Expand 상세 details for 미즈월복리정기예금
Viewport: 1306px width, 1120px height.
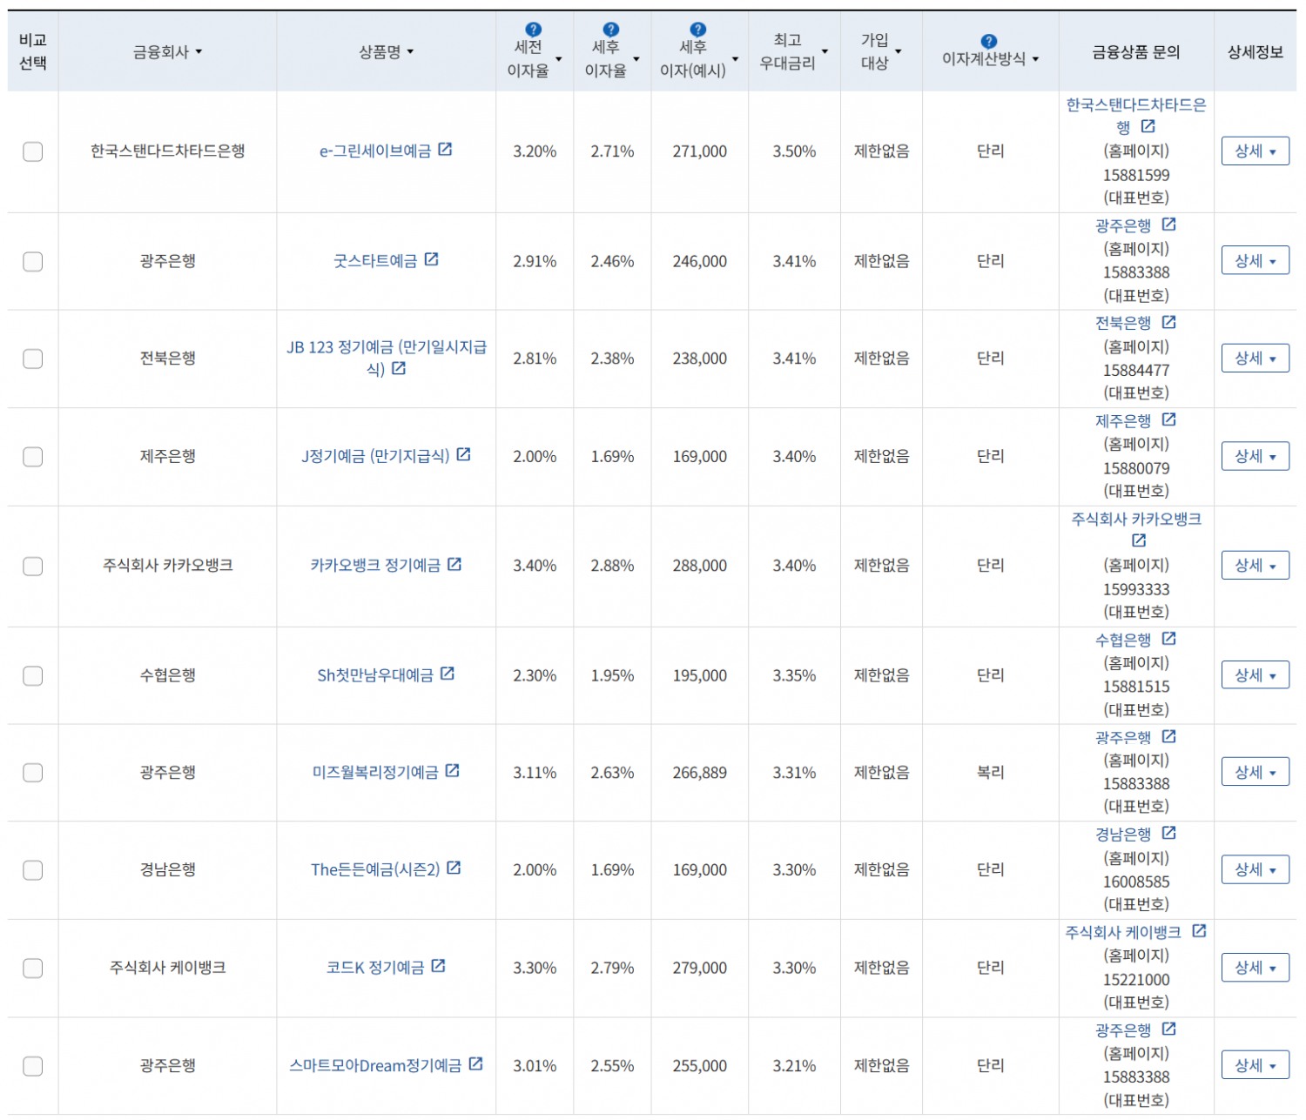click(1256, 773)
